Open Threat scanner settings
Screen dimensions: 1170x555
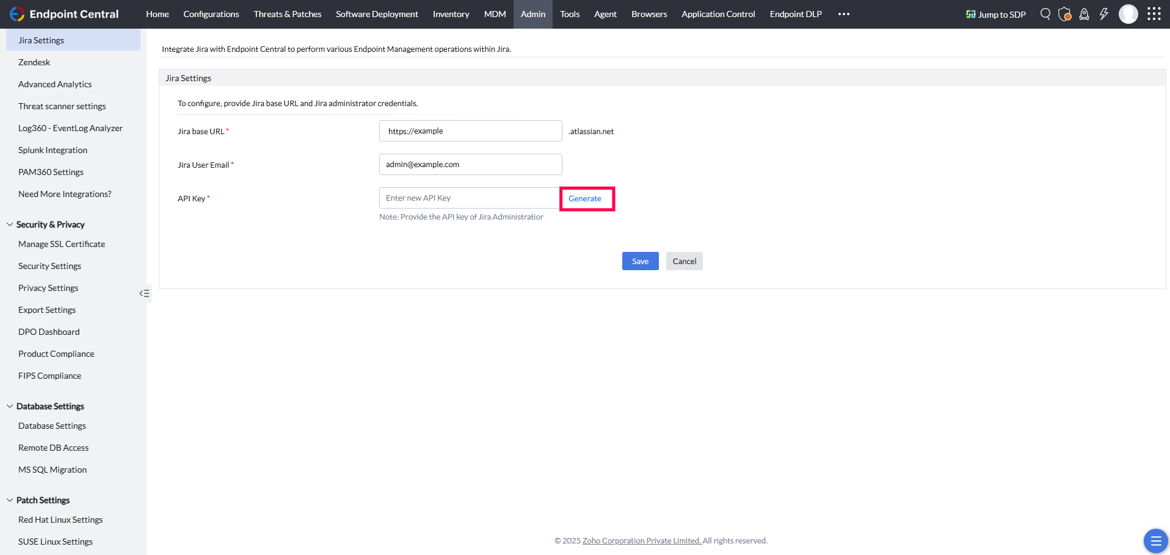pyautogui.click(x=62, y=106)
